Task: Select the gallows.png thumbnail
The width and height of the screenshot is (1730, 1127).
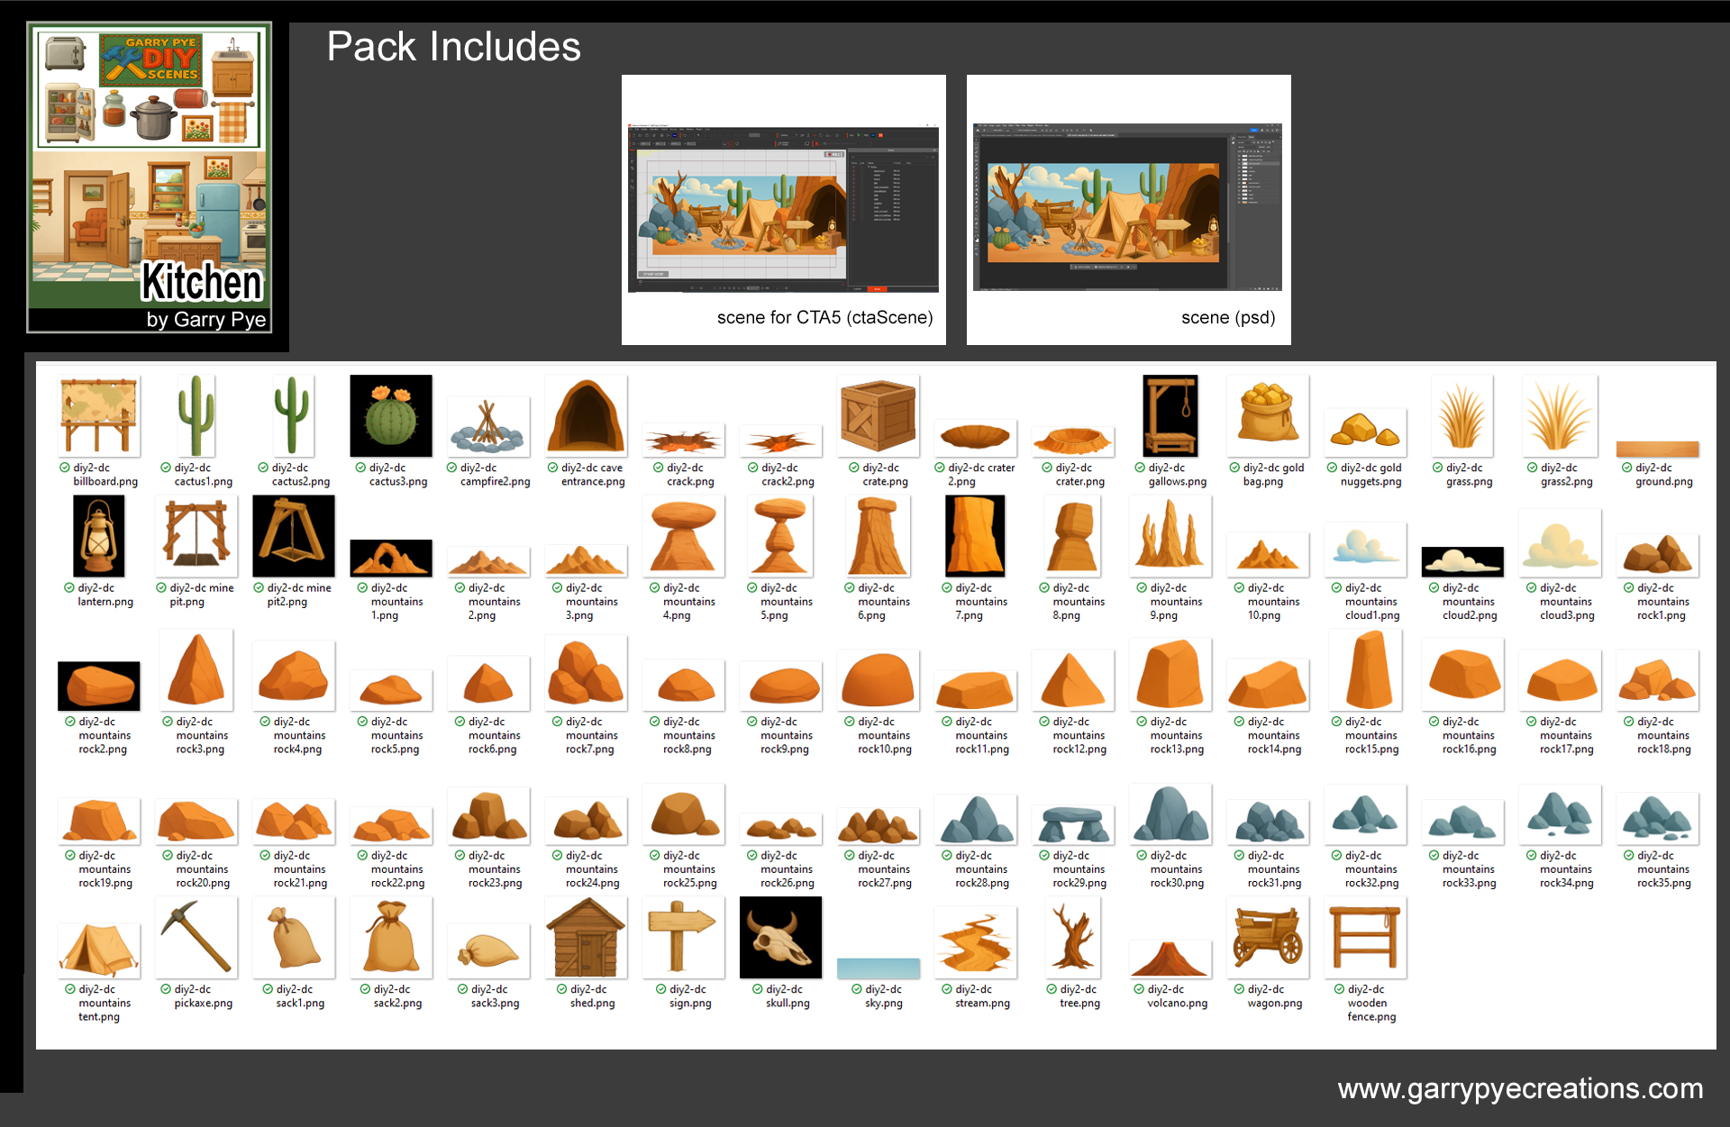Action: point(1170,415)
